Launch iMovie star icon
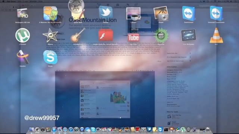Viewport: 239px width, 134px height. [50, 35]
